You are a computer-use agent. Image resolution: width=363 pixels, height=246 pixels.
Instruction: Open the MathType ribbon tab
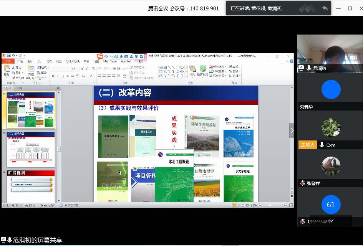click(x=110, y=61)
